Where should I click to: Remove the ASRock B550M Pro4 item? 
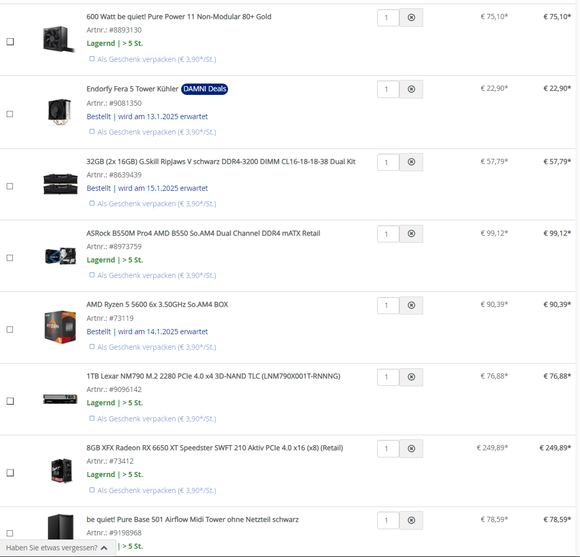click(411, 234)
